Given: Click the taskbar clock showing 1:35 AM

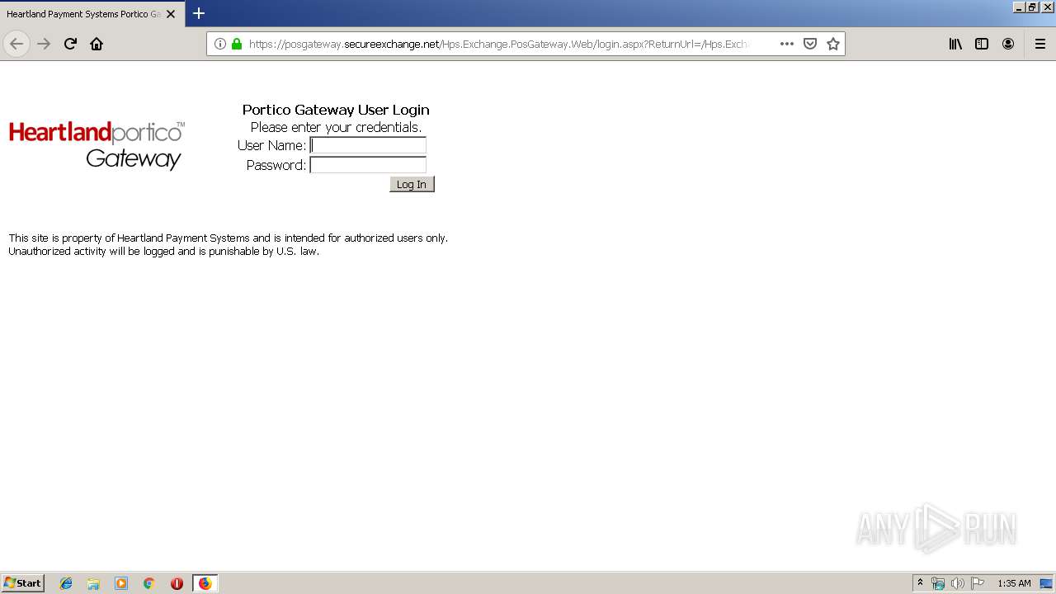Looking at the screenshot, I should [1014, 583].
